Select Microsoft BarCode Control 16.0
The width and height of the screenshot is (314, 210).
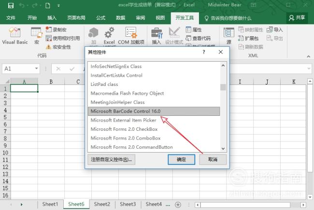click(154, 112)
